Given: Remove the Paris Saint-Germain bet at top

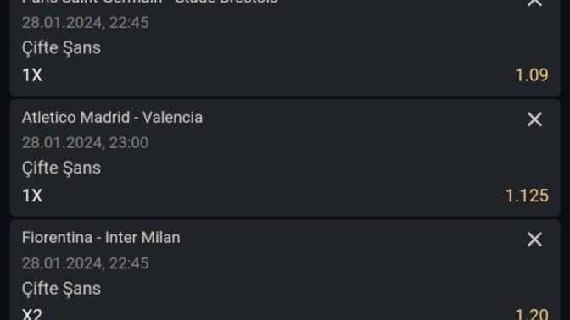Looking at the screenshot, I should 534,3.
